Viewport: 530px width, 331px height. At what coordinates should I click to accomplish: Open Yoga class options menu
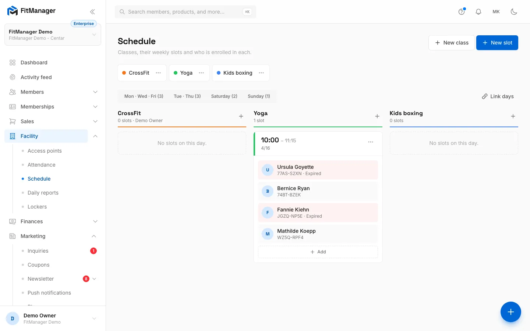pos(201,73)
